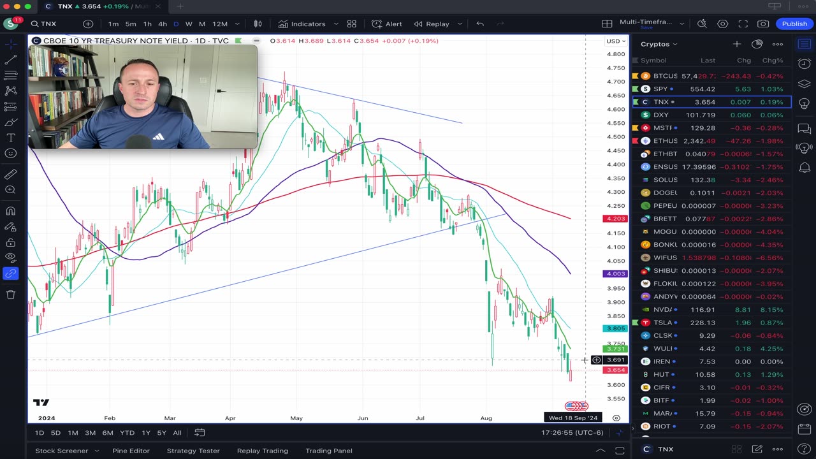Open the Indicators dialog
Viewport: 816px width, 459px height.
(x=302, y=24)
